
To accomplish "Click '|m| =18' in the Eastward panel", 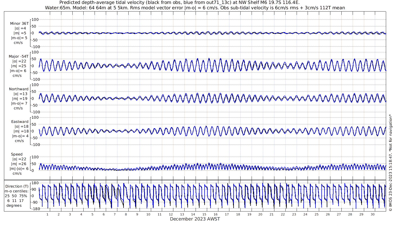I will [21, 131].
